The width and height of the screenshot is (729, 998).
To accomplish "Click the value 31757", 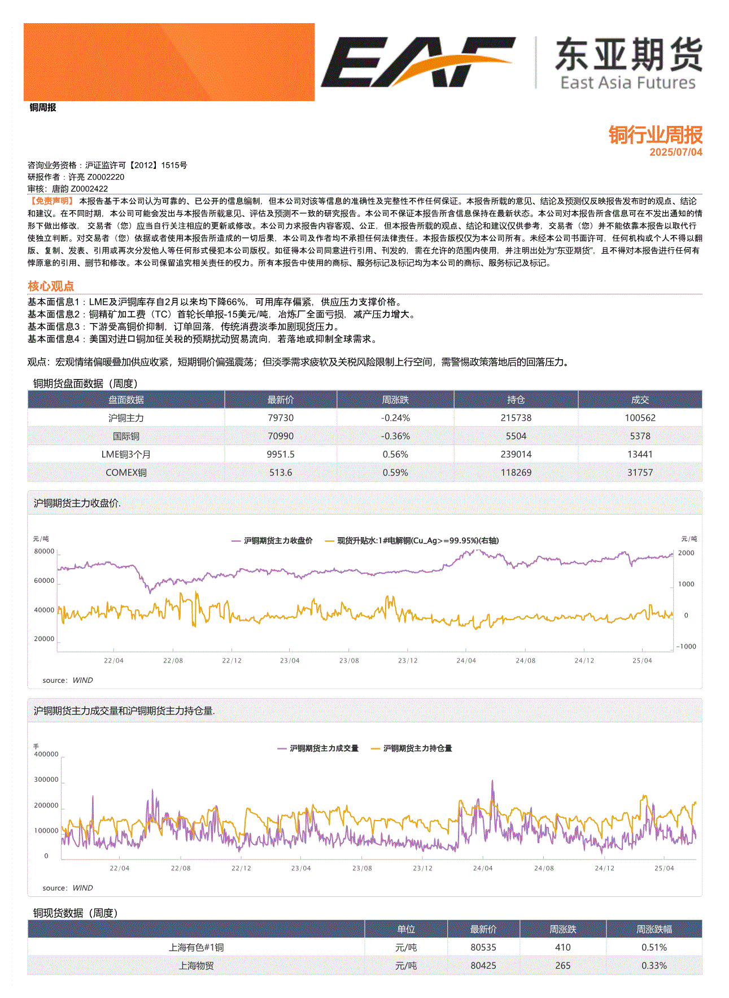I will click(x=640, y=472).
